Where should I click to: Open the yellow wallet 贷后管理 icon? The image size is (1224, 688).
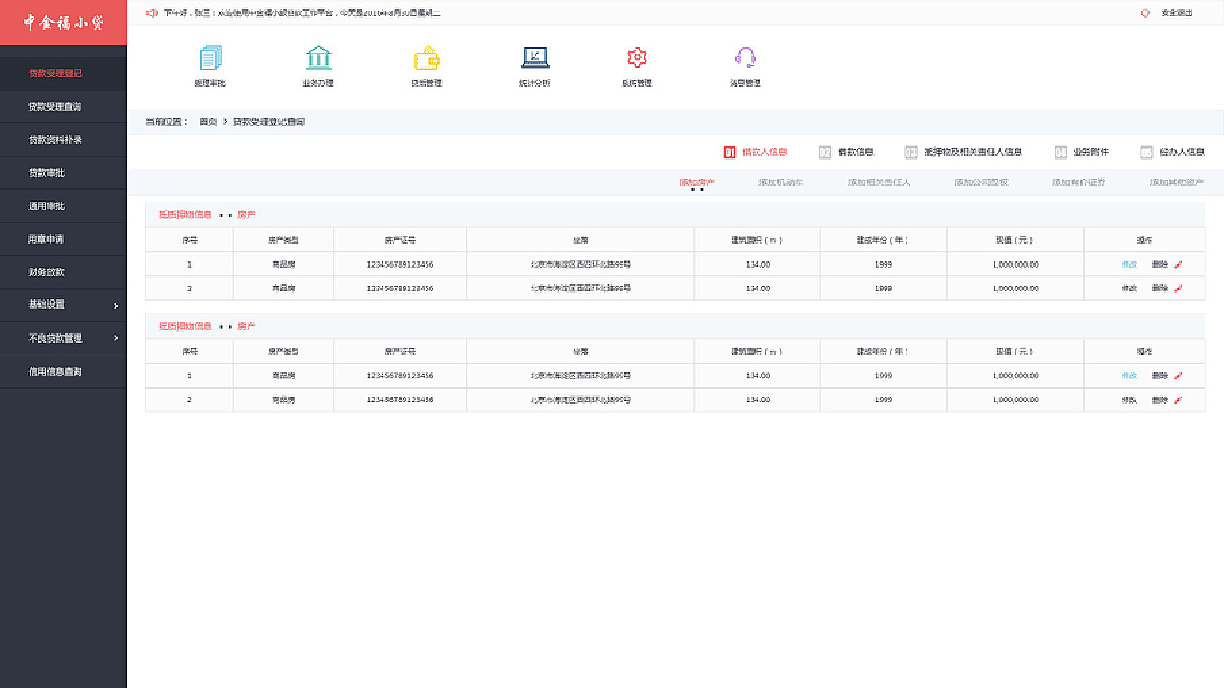(426, 58)
